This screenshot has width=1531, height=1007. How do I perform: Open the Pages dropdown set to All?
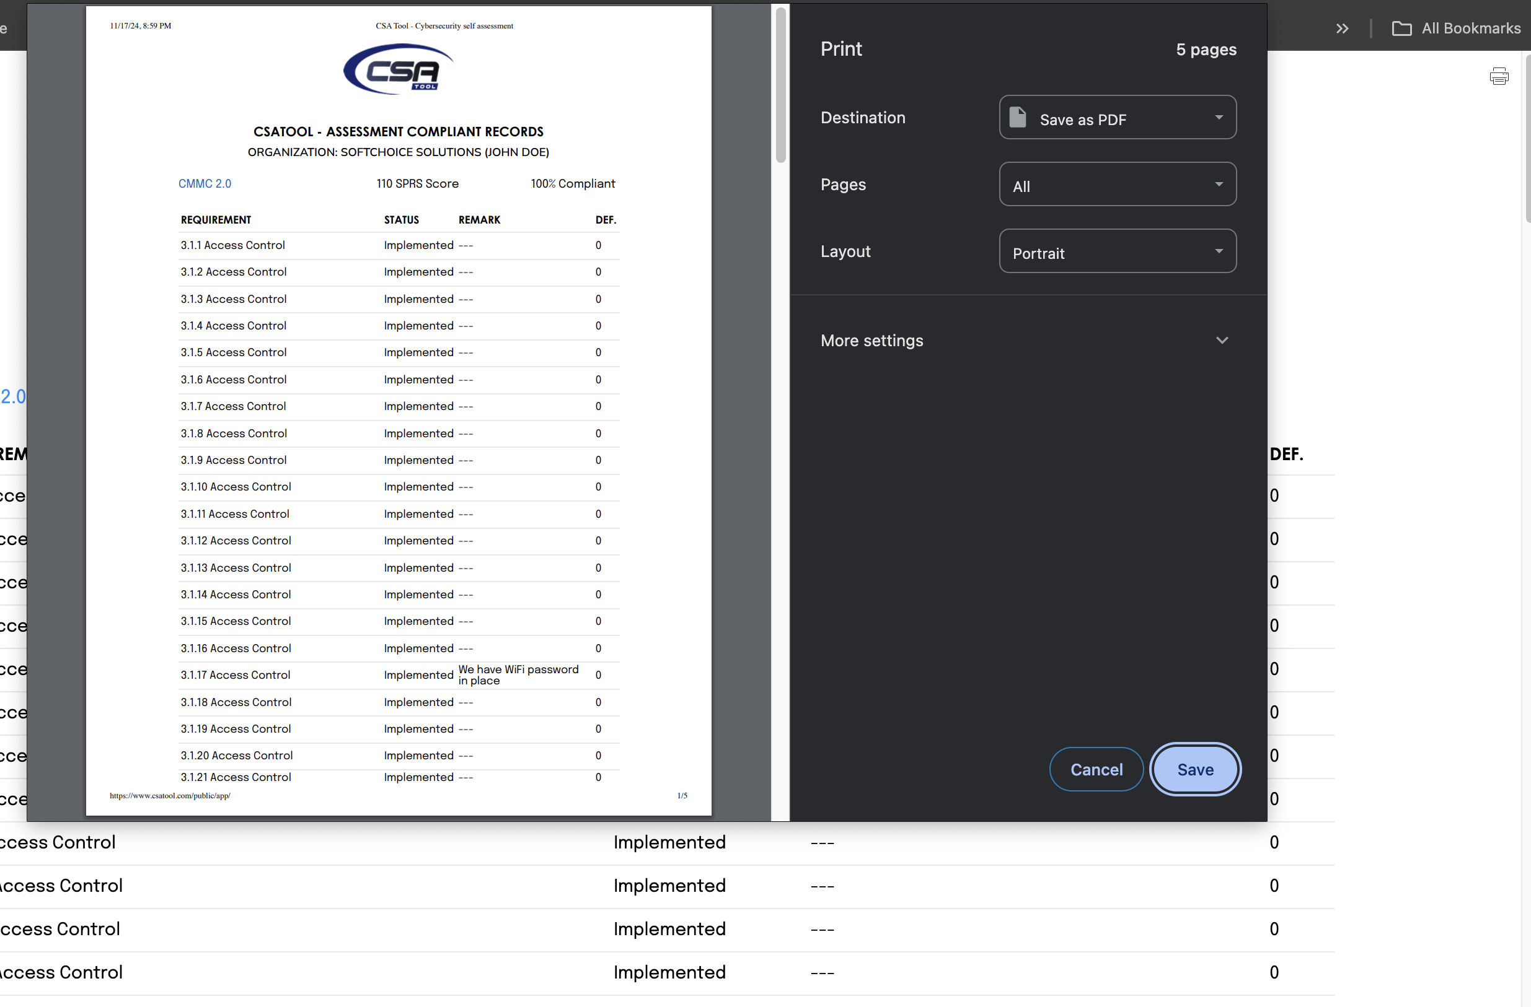tap(1117, 185)
